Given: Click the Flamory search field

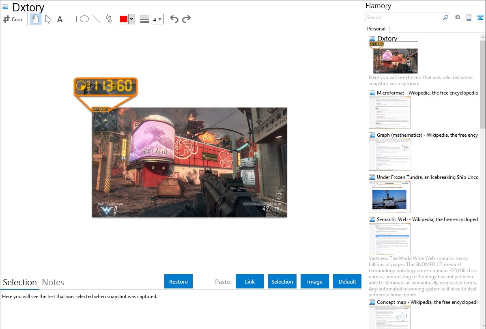Looking at the screenshot, I should (x=404, y=17).
